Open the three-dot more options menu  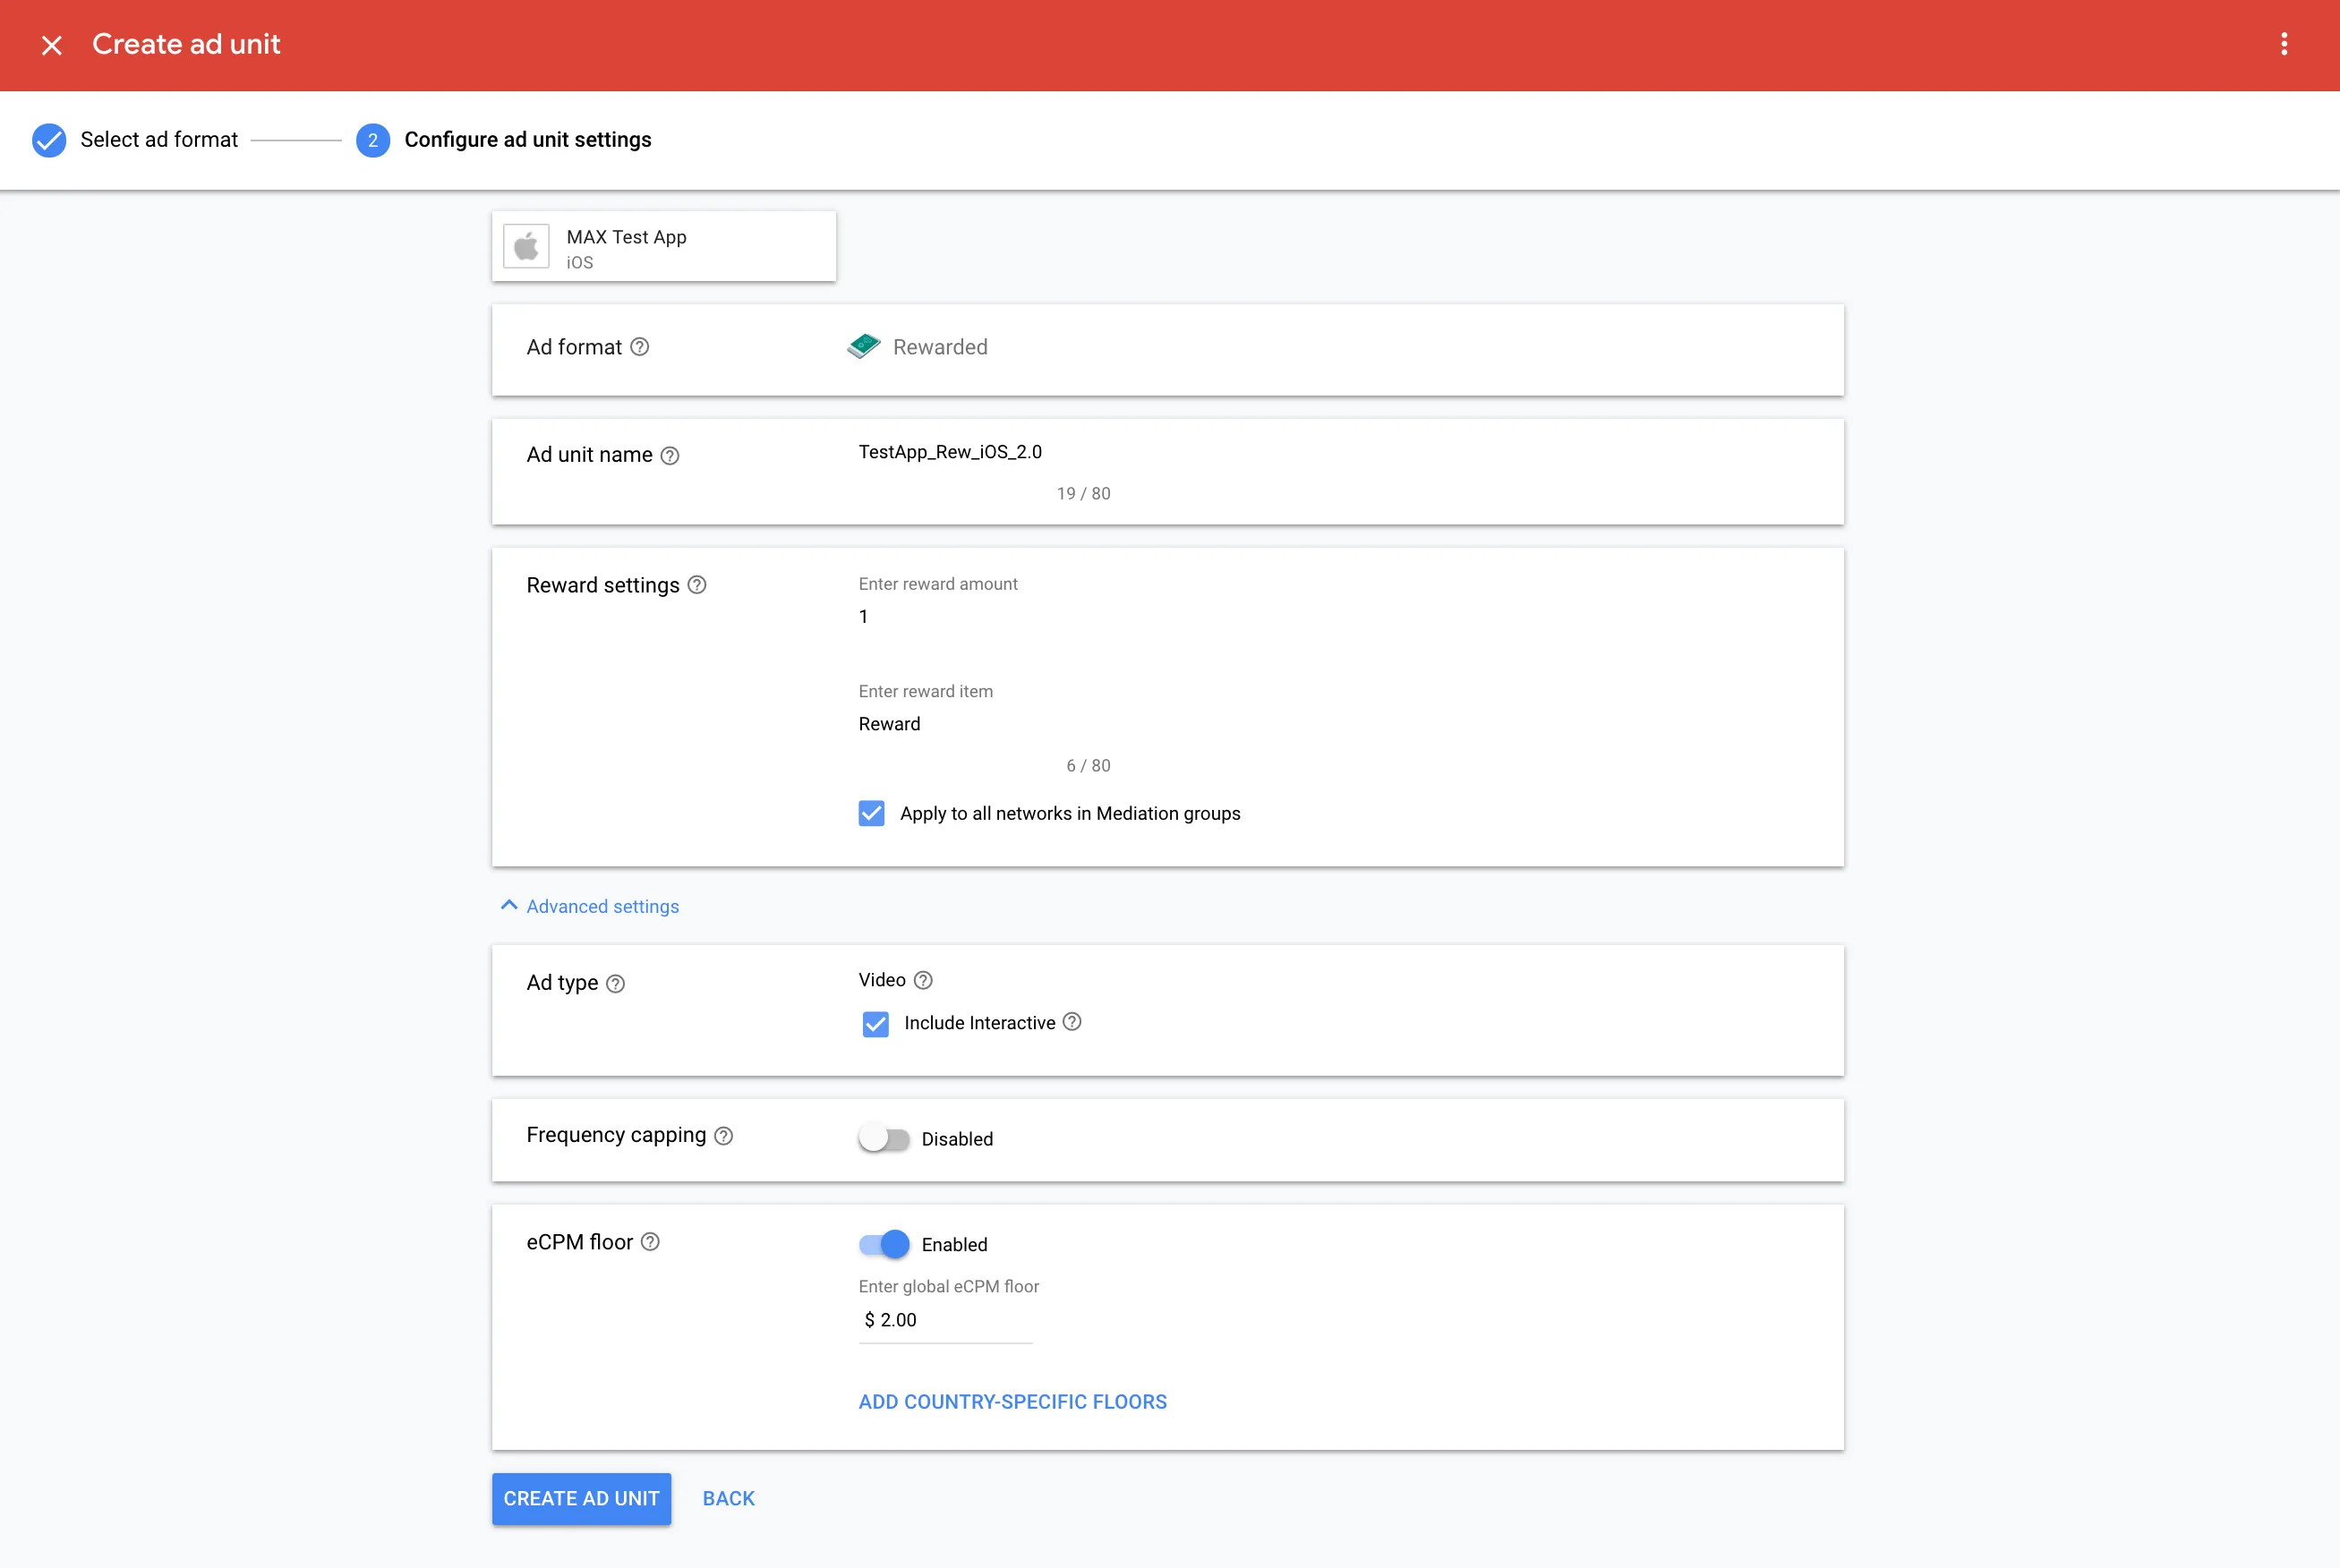click(x=2284, y=44)
